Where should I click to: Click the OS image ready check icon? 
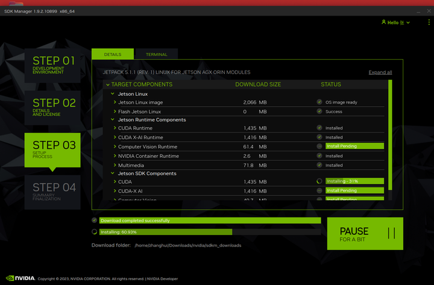[319, 102]
